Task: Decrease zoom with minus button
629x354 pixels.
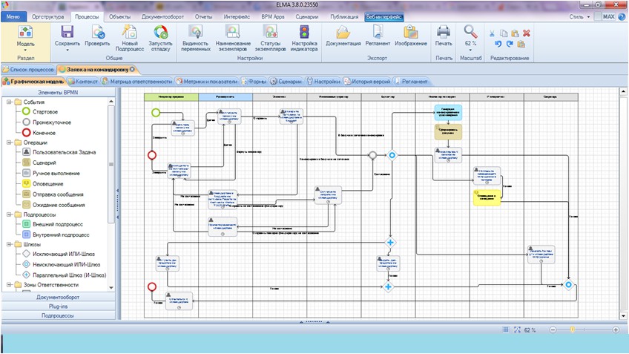Action: tap(553, 330)
